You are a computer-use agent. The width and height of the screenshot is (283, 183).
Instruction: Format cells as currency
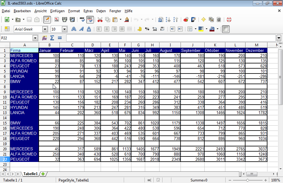pos(139,29)
